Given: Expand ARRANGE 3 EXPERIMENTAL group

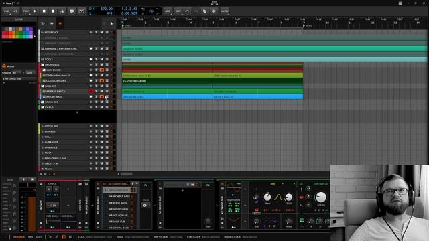Looking at the screenshot, I should [42, 49].
